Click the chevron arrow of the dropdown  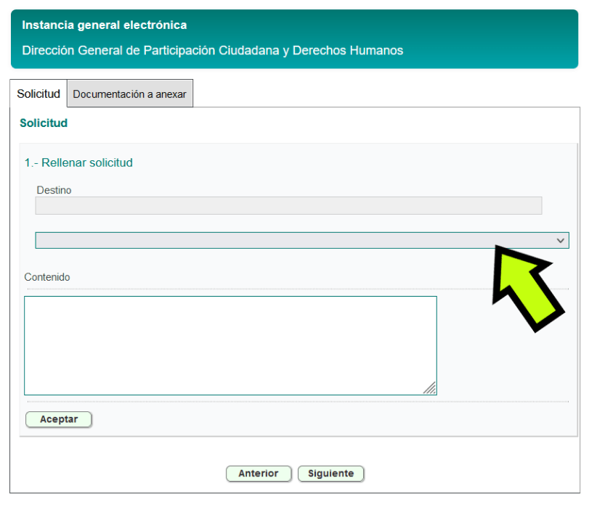[560, 240]
